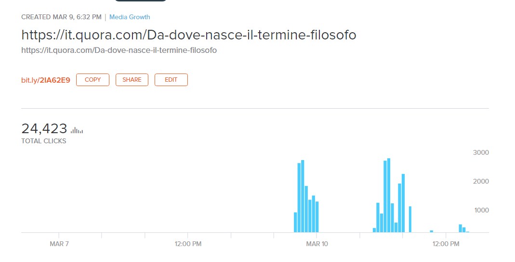Open the Media Growth link

click(x=130, y=17)
